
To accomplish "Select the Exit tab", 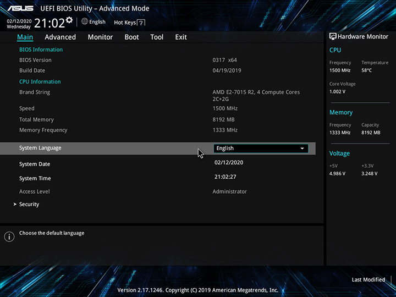I will point(181,37).
